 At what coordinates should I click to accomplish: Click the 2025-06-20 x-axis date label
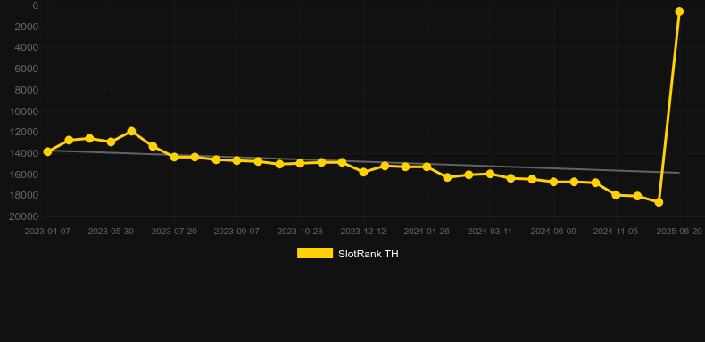coord(679,232)
